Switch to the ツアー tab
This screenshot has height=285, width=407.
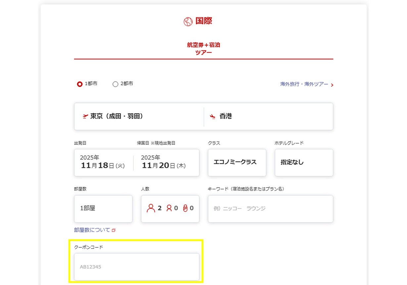pyautogui.click(x=203, y=52)
